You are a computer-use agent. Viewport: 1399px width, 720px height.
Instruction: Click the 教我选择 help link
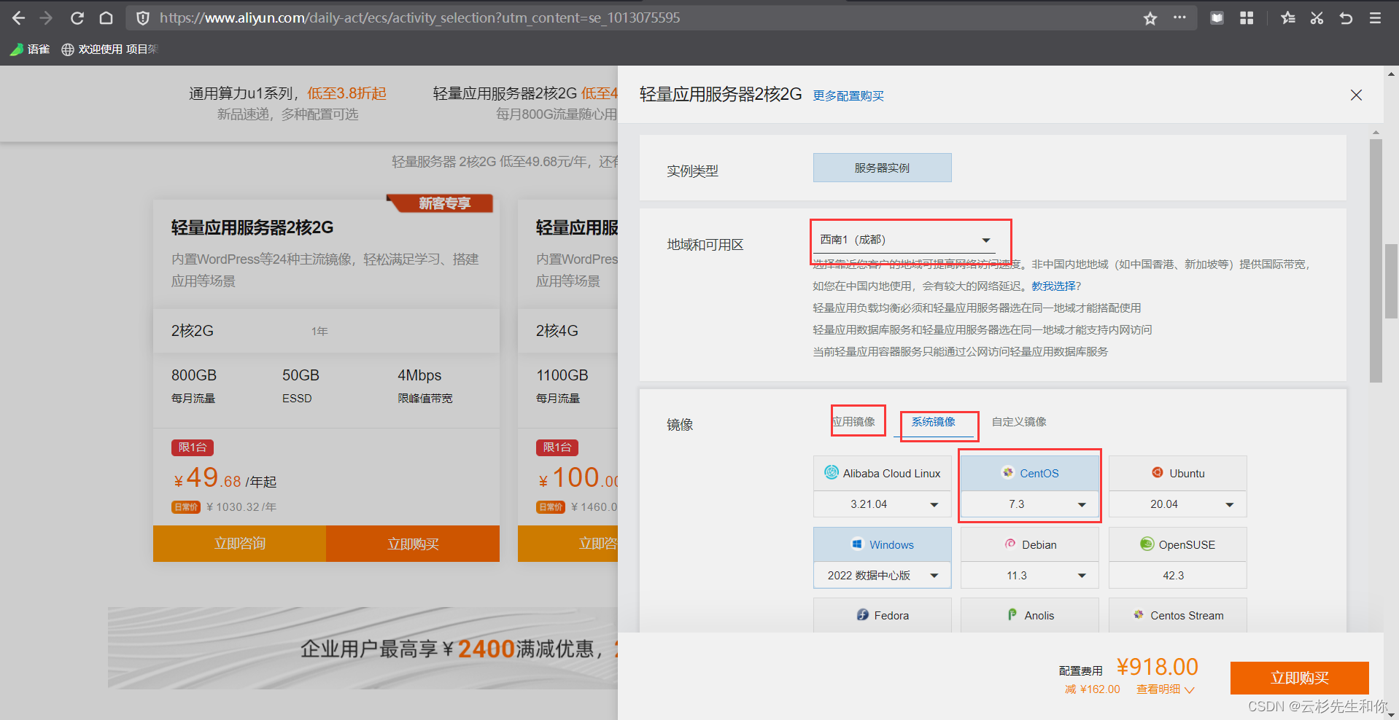point(1053,286)
